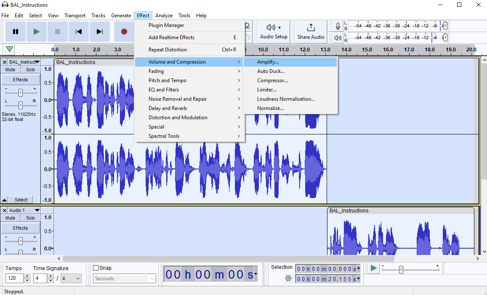Open the Audio 1 track dropdown menu
487x295 pixels.
(37, 210)
